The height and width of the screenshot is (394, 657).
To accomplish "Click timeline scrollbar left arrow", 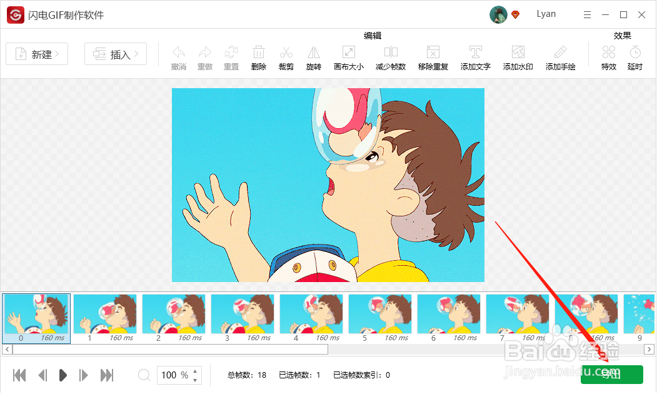I will pyautogui.click(x=7, y=349).
